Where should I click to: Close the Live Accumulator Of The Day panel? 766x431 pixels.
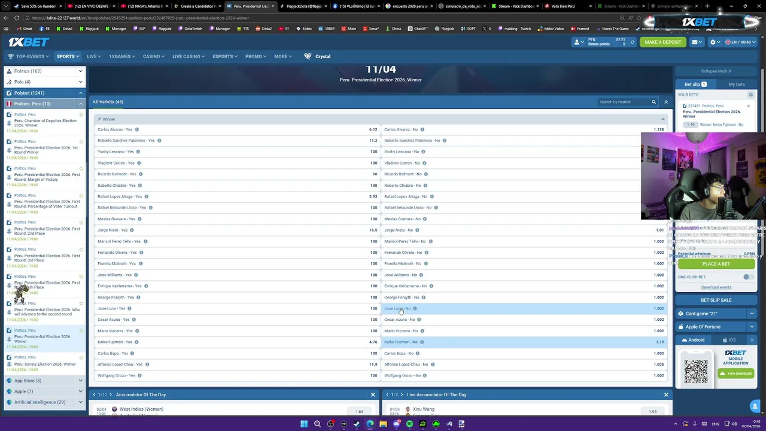[665, 394]
